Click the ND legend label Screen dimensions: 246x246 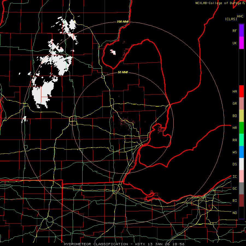coord(235,213)
